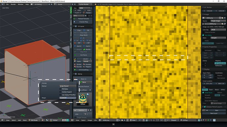
Task: Open the Edit Mode dropdown
Action: 35,120
